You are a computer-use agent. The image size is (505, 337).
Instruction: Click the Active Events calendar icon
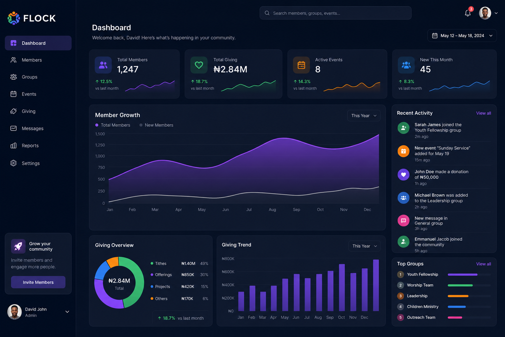(x=301, y=65)
